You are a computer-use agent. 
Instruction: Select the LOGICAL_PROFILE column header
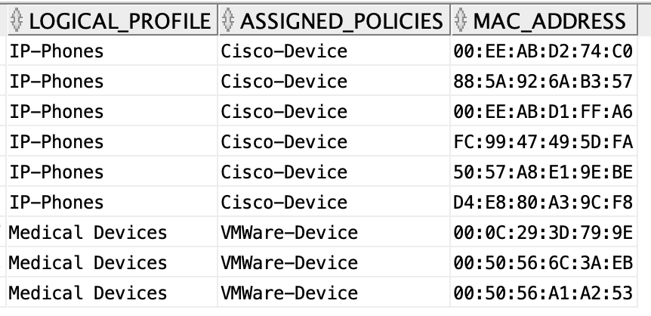coord(113,20)
